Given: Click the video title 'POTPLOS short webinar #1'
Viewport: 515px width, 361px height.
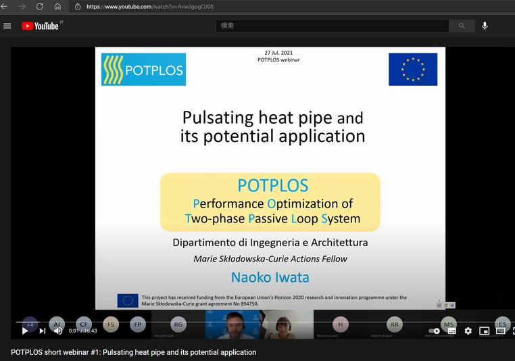Looking at the screenshot, I should (133, 352).
